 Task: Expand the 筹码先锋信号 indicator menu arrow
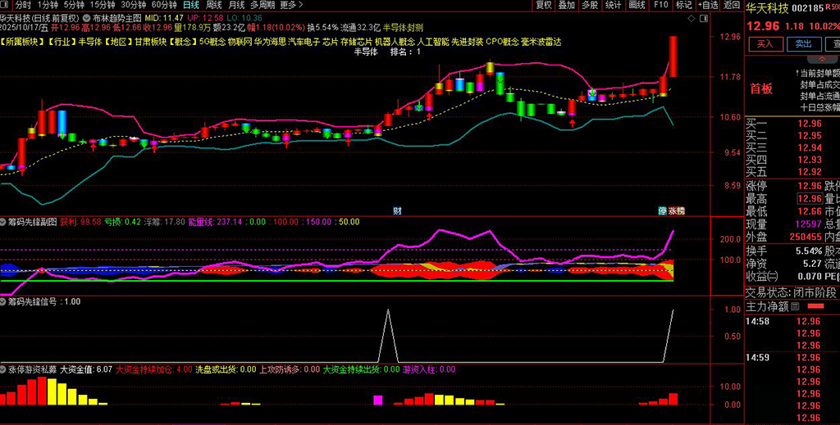point(4,301)
